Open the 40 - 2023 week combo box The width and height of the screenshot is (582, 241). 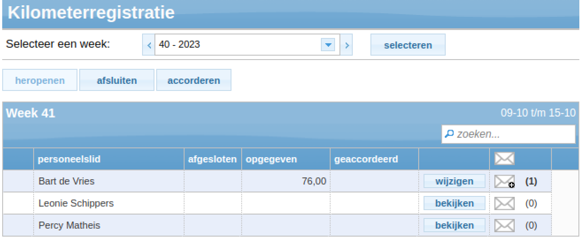(x=247, y=45)
